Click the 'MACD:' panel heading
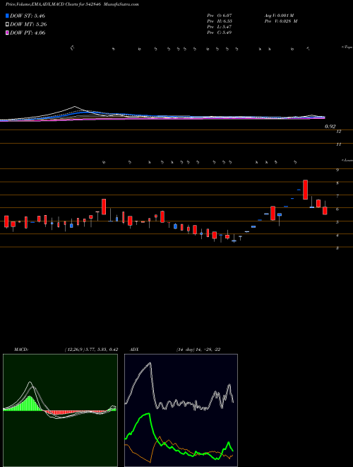353x467 pixels. pos(21,350)
